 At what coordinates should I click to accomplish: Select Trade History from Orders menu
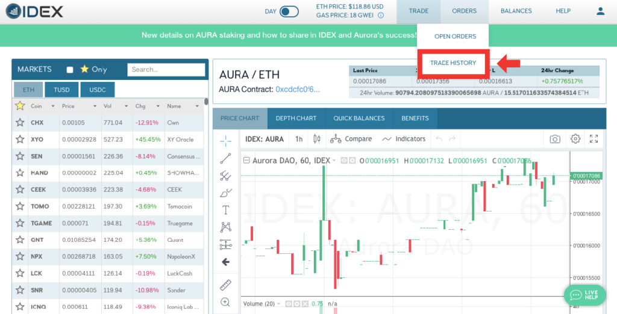(453, 63)
